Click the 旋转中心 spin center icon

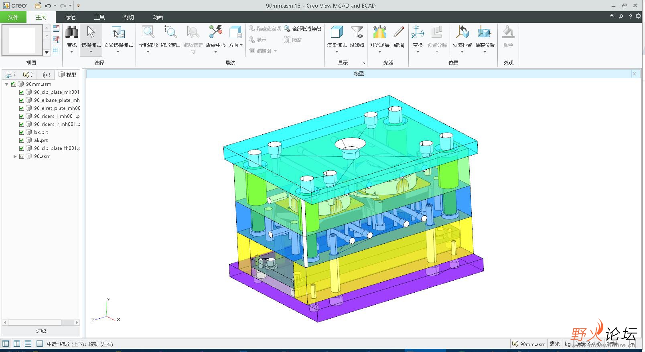(215, 32)
